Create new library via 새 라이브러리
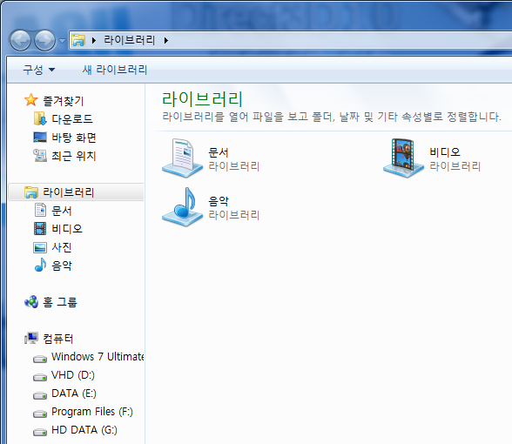 click(x=115, y=70)
